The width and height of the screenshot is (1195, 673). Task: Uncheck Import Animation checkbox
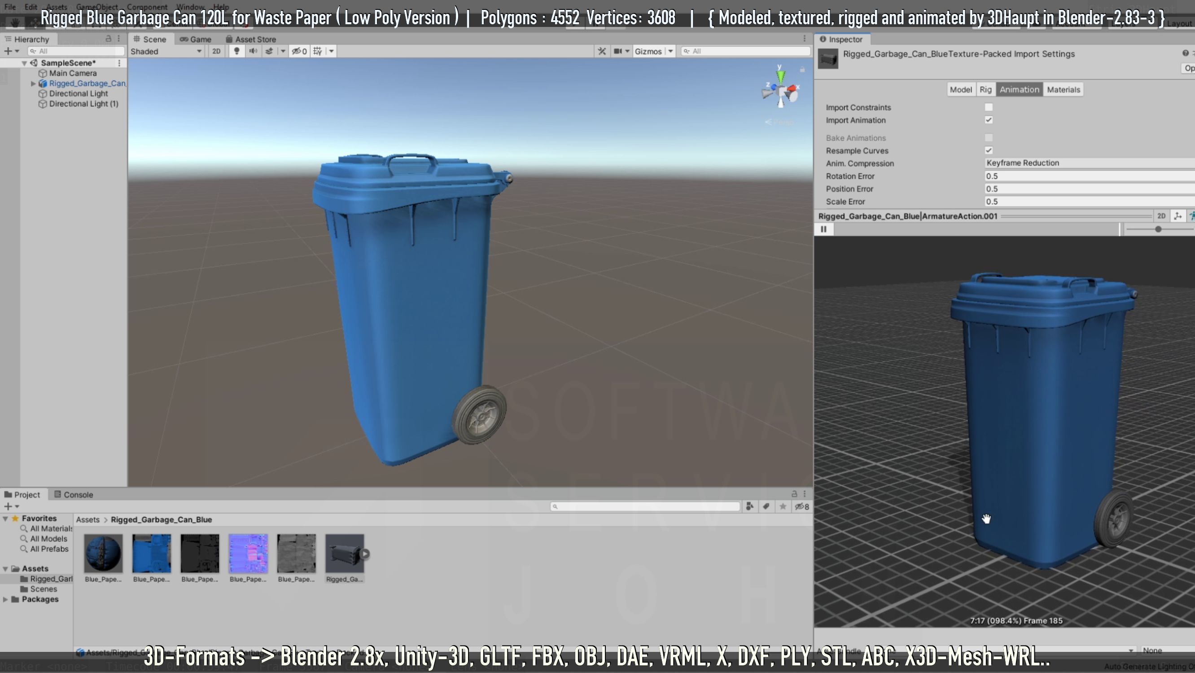[989, 120]
